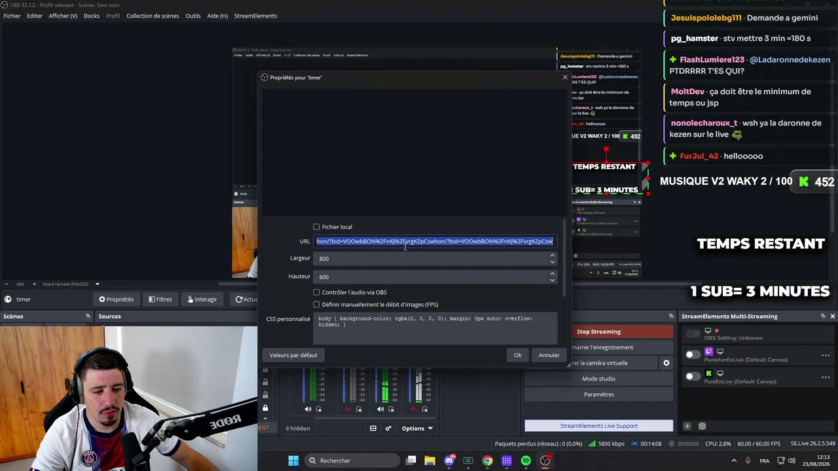The image size is (838, 471).
Task: Open the preview scaling dropdown
Action: pyautogui.click(x=97, y=284)
